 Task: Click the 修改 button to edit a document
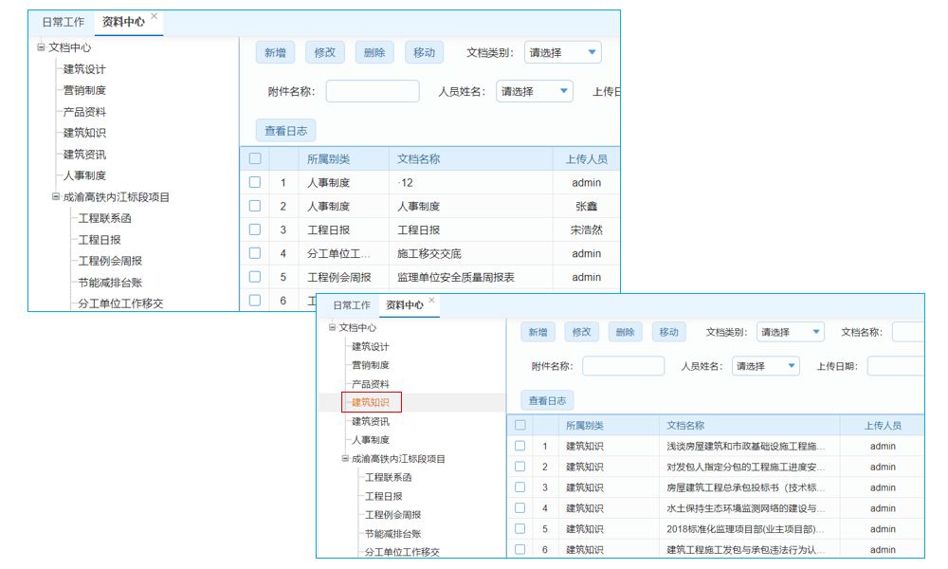click(x=325, y=52)
